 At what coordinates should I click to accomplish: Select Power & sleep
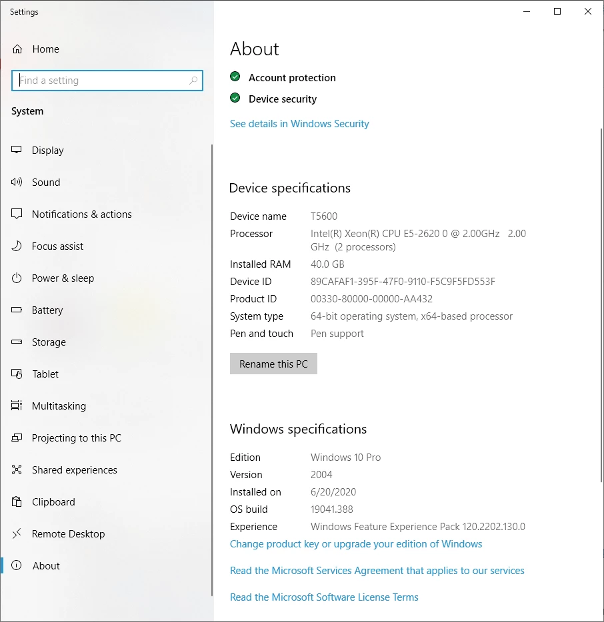coord(63,278)
